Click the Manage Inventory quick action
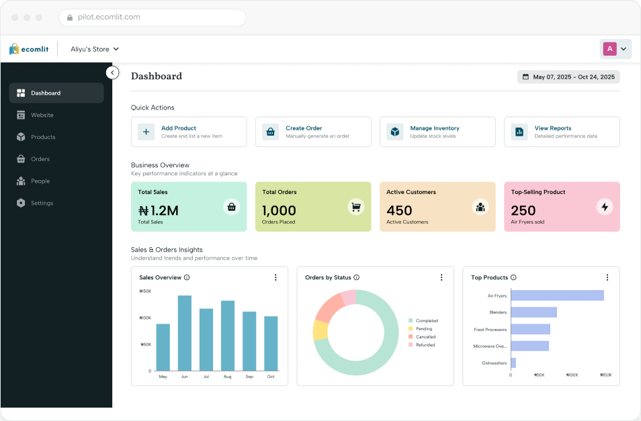The width and height of the screenshot is (641, 421). click(x=437, y=132)
